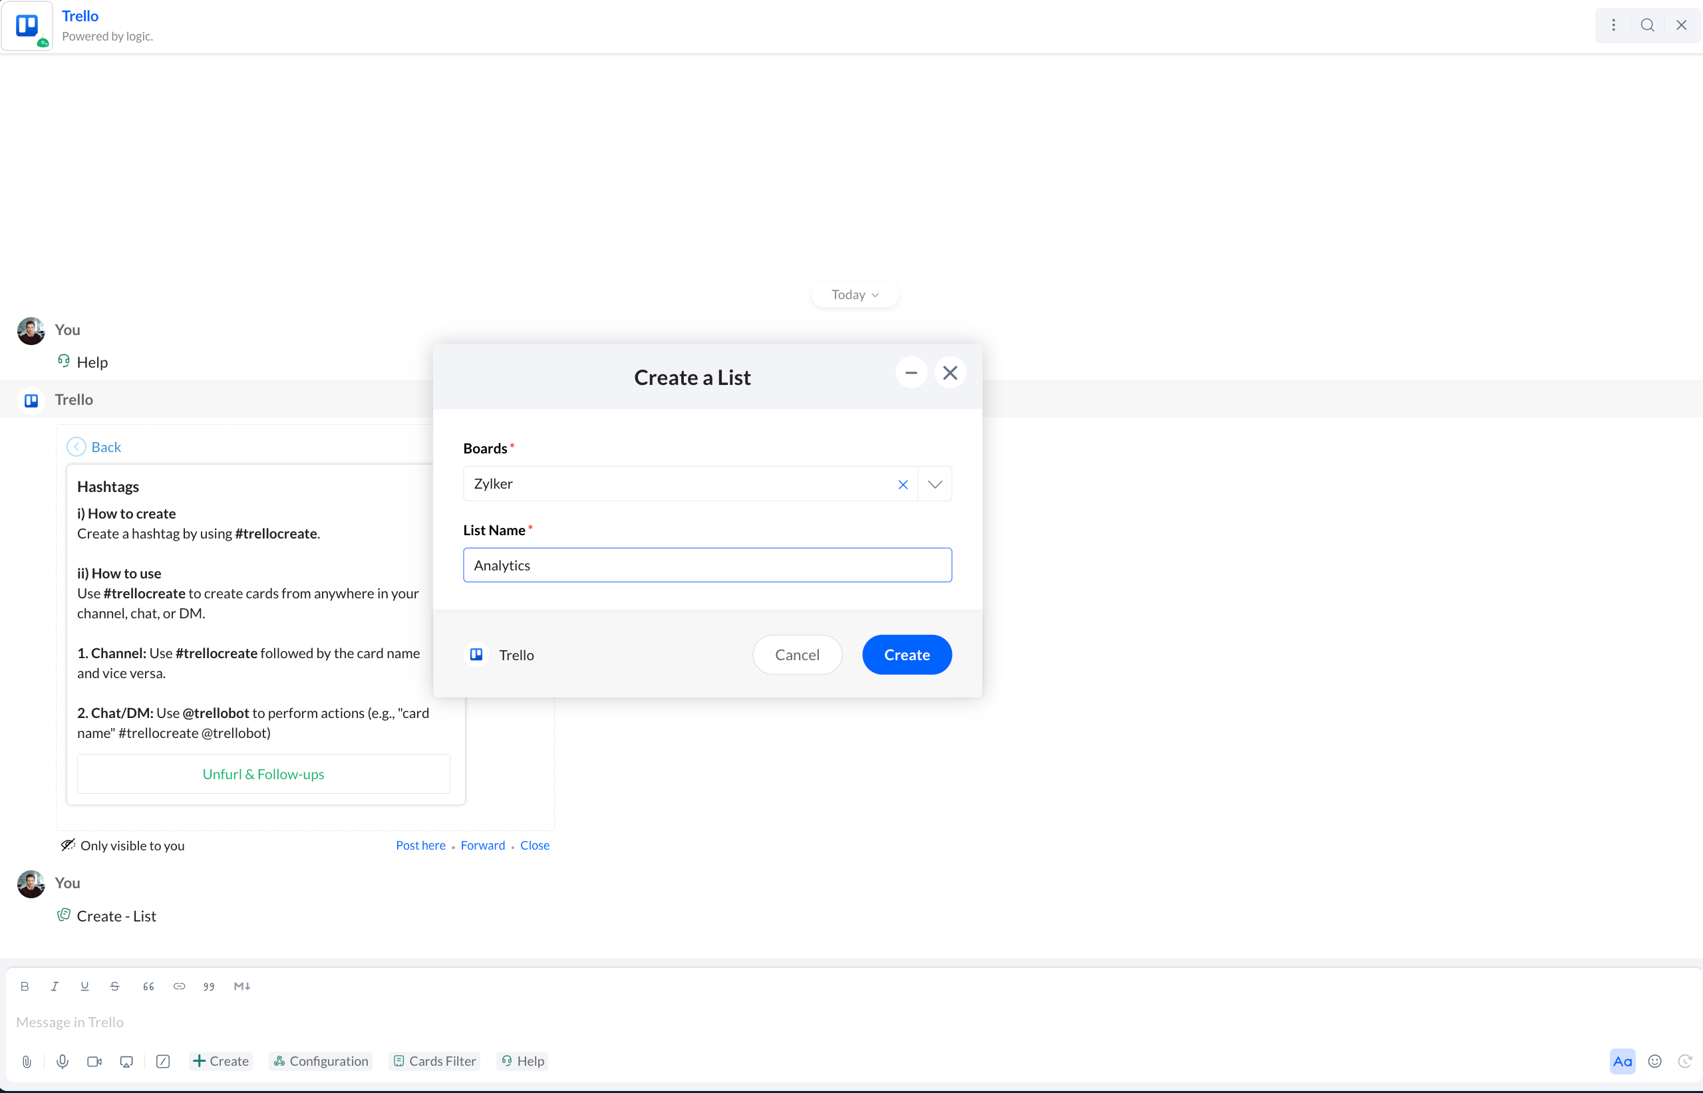1703x1093 pixels.
Task: Record a voice message with microphone
Action: (x=63, y=1062)
